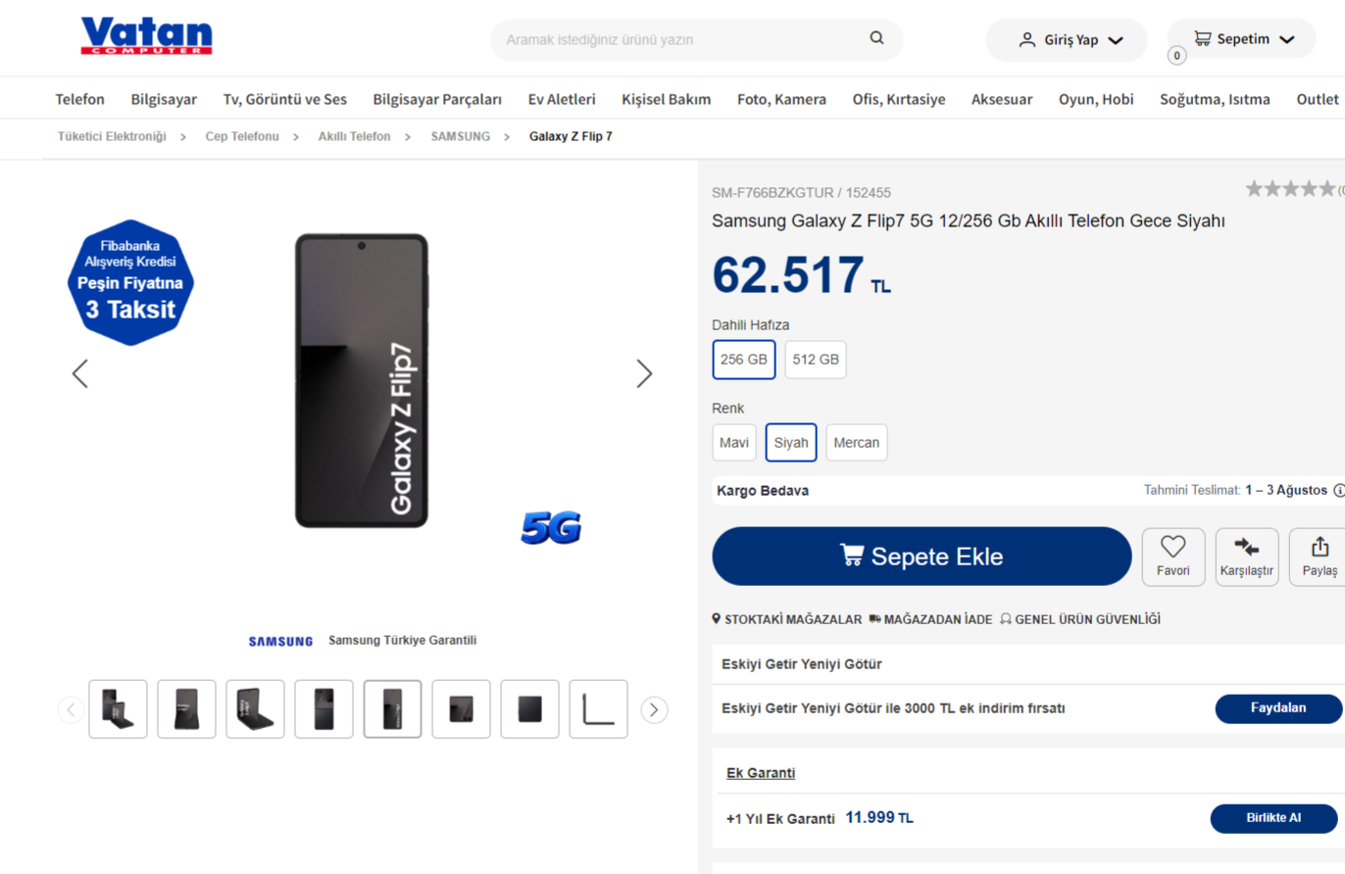Select the eighth product thumbnail
Viewport: 1345px width, 874px height.
(x=598, y=709)
